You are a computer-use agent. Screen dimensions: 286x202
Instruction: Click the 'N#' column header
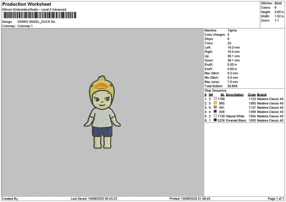(211, 95)
